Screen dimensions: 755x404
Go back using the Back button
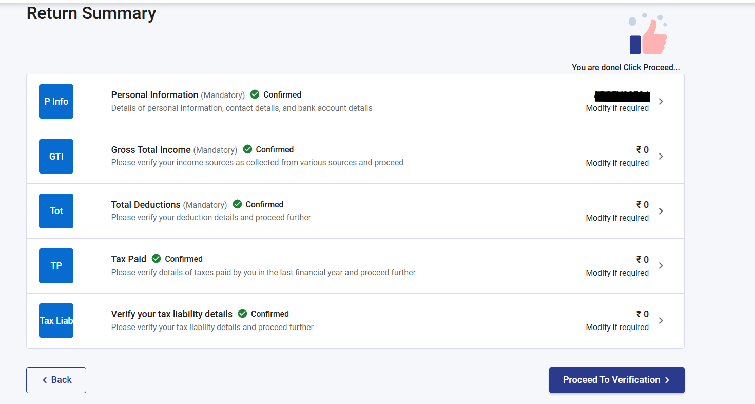(x=56, y=380)
